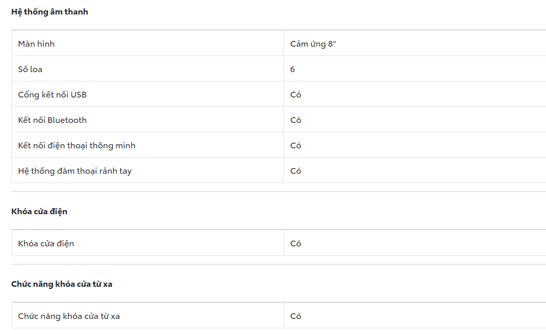The height and width of the screenshot is (334, 546).
Task: Select Có in the remote door lock row
Action: pos(296,316)
